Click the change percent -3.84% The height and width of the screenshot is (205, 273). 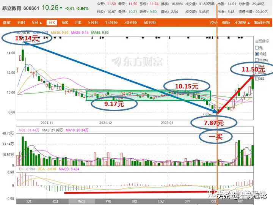pyautogui.click(x=83, y=8)
